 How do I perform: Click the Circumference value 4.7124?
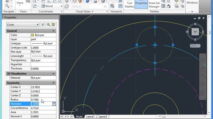pos(43,108)
